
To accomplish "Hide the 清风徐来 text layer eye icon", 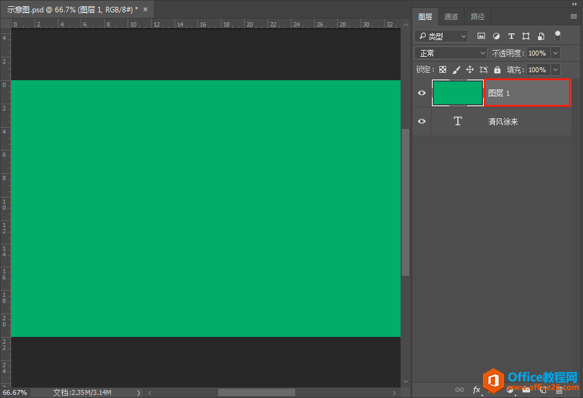I will tap(422, 121).
